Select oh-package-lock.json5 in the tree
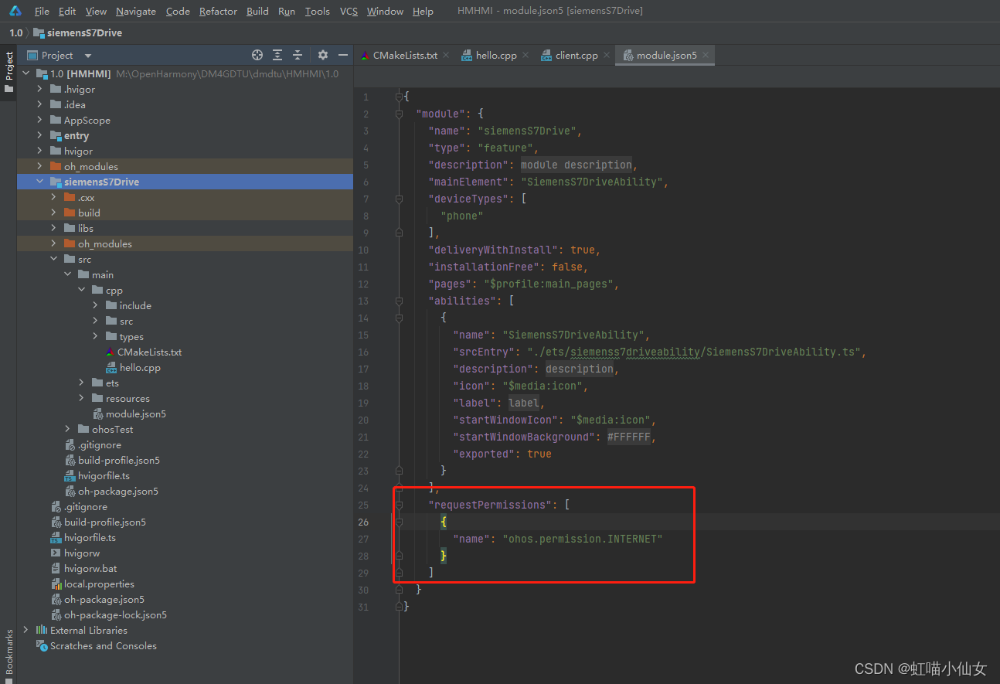 pos(115,614)
